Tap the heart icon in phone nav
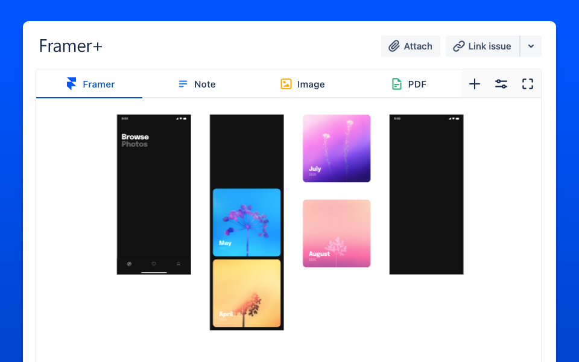This screenshot has height=362, width=579. [154, 264]
